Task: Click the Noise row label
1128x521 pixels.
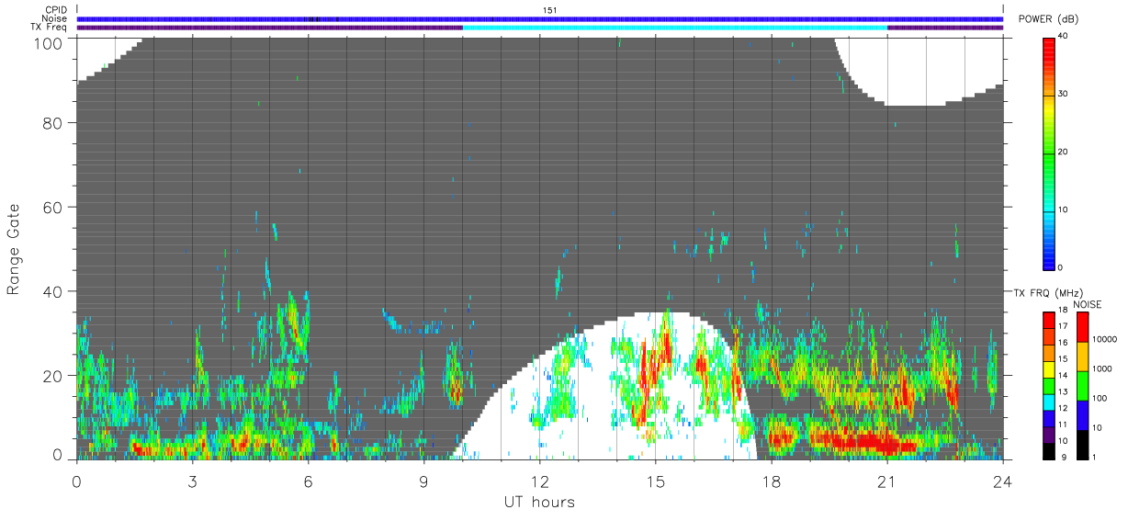Action: (x=54, y=18)
